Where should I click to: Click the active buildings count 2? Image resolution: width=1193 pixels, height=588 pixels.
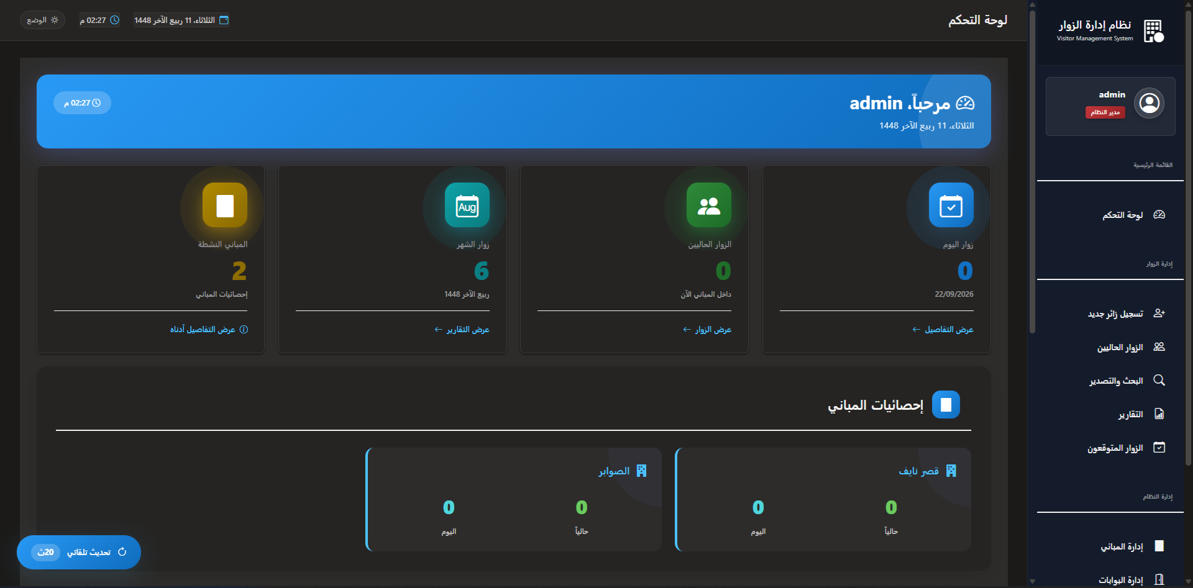[x=239, y=271]
